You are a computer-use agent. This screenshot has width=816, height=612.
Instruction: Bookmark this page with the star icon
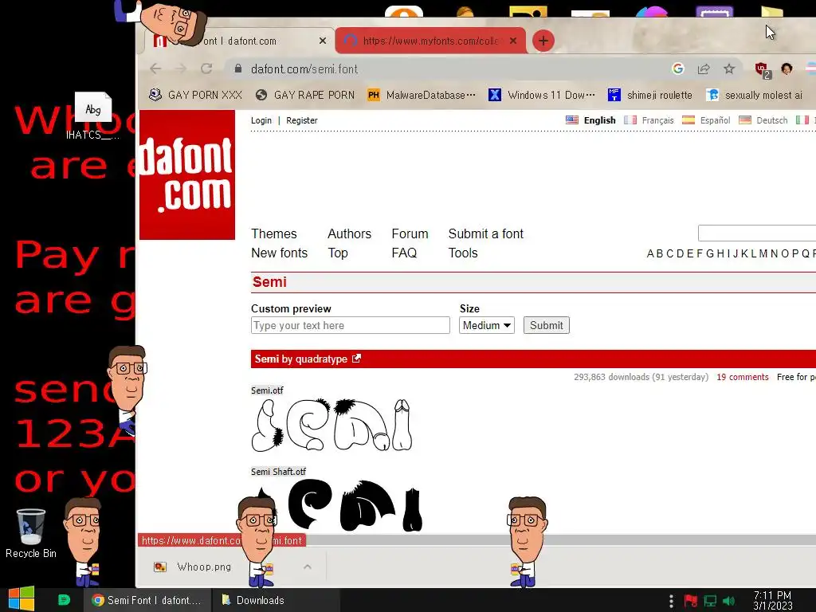729,69
